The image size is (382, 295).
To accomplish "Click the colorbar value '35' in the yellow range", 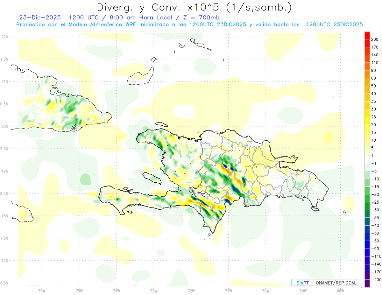I will 374,102.
